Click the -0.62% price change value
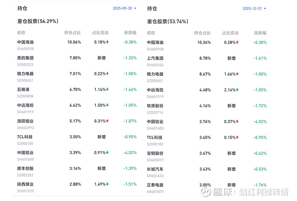The image size is (297, 201). pyautogui.click(x=260, y=153)
